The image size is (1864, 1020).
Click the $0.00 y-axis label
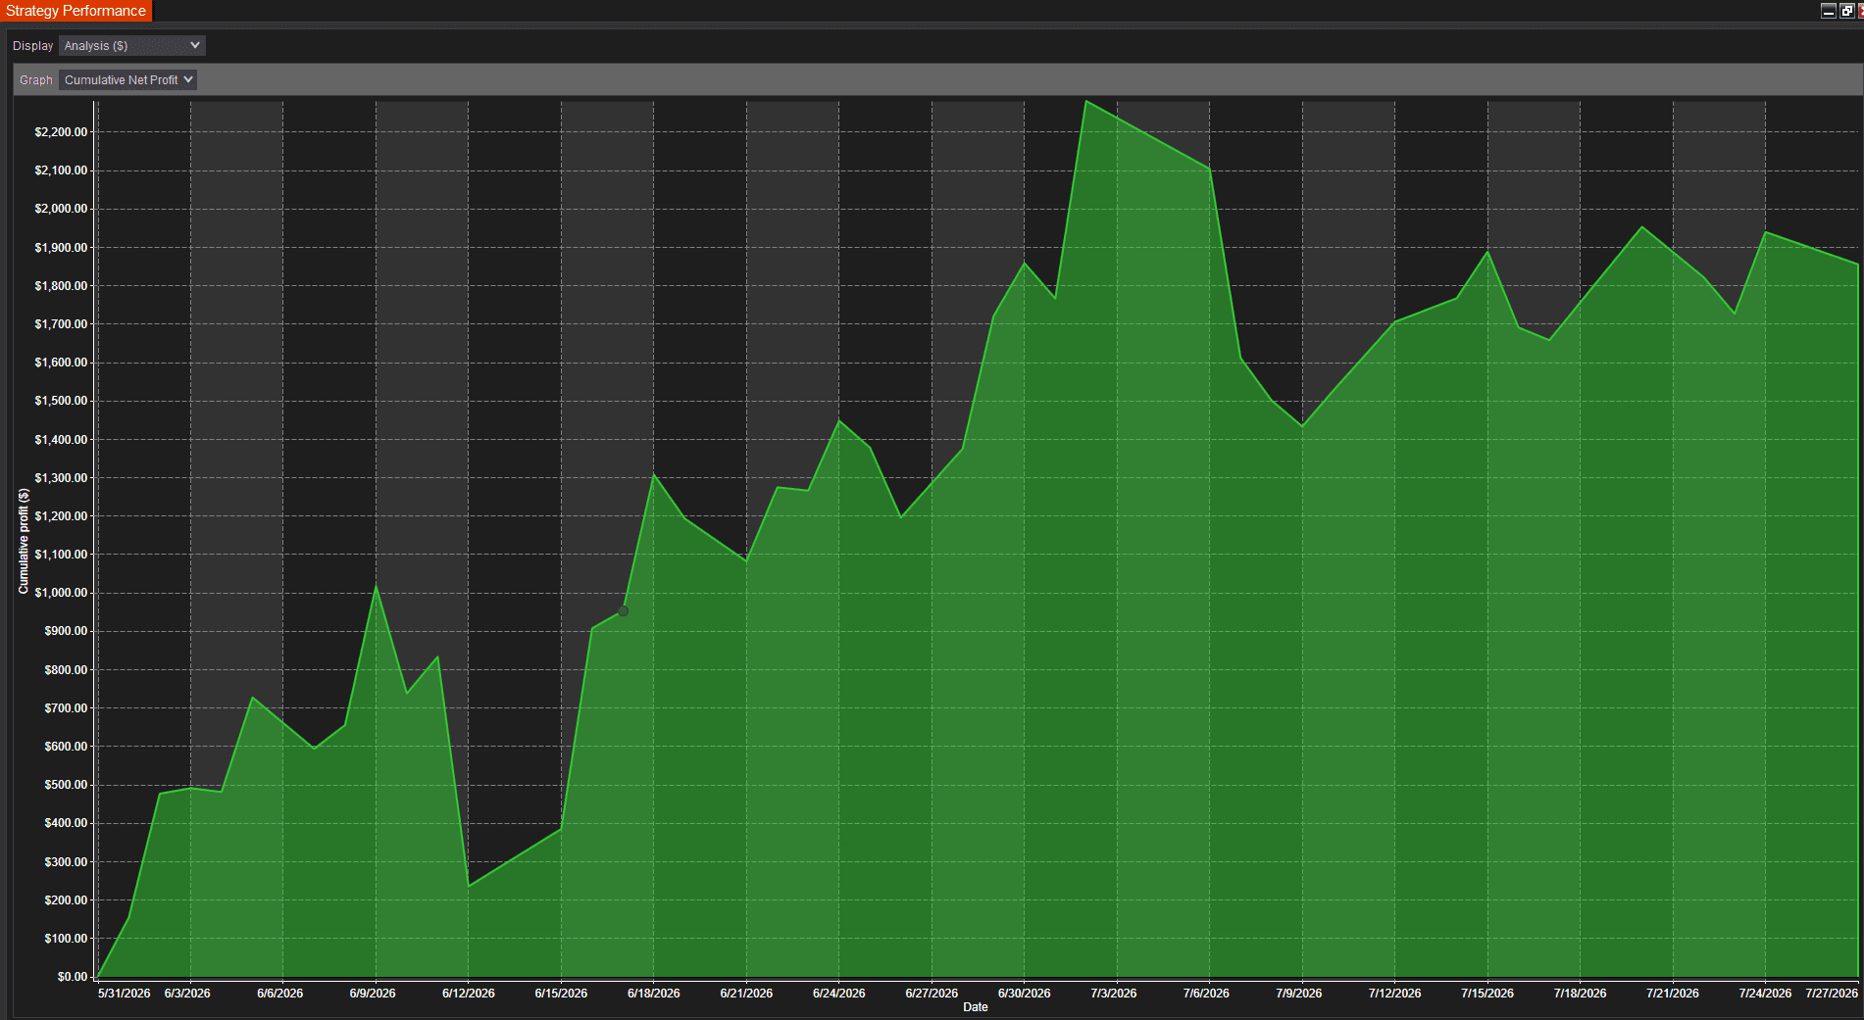[73, 977]
